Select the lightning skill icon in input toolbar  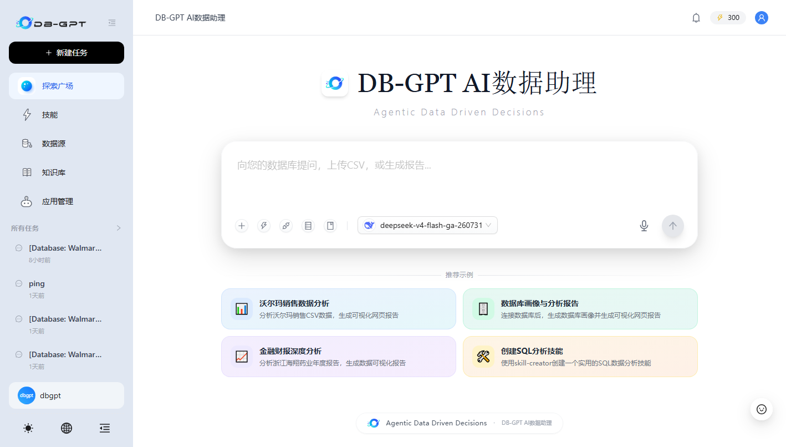(x=264, y=226)
